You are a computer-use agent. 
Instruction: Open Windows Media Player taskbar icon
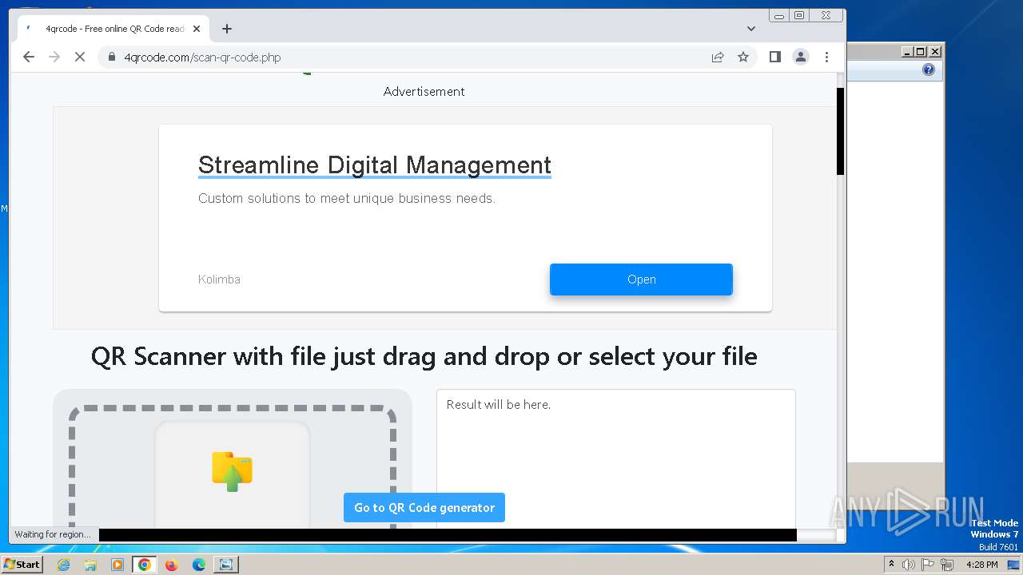(x=117, y=565)
